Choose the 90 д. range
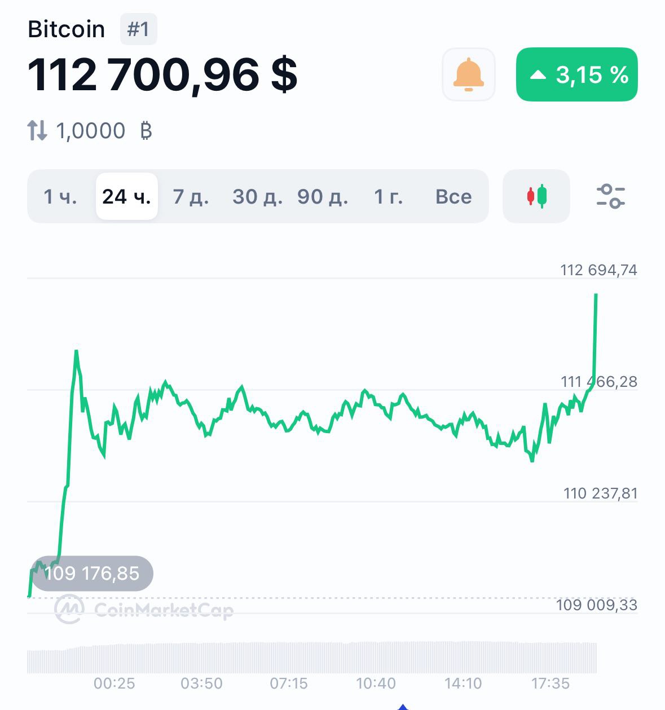 point(323,197)
